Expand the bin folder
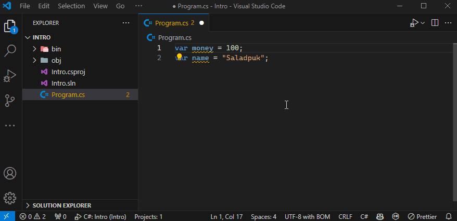Screen dimensions: 457x221 coord(80,49)
